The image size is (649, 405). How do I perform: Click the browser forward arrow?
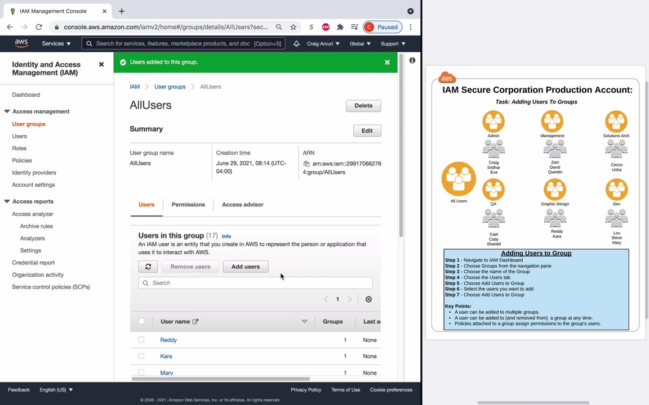(x=24, y=27)
